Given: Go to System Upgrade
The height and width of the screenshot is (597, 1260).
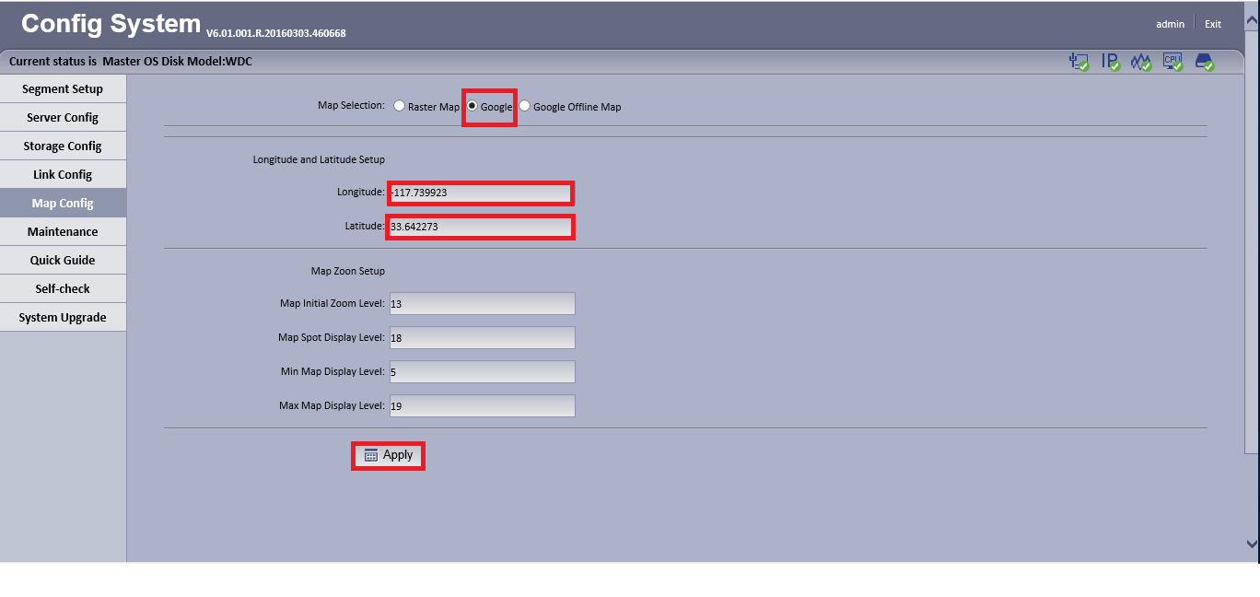Looking at the screenshot, I should pos(63,318).
